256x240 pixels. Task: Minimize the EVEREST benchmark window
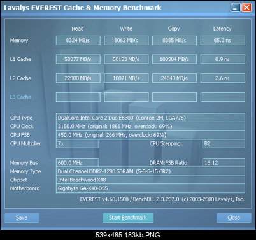coord(235,8)
